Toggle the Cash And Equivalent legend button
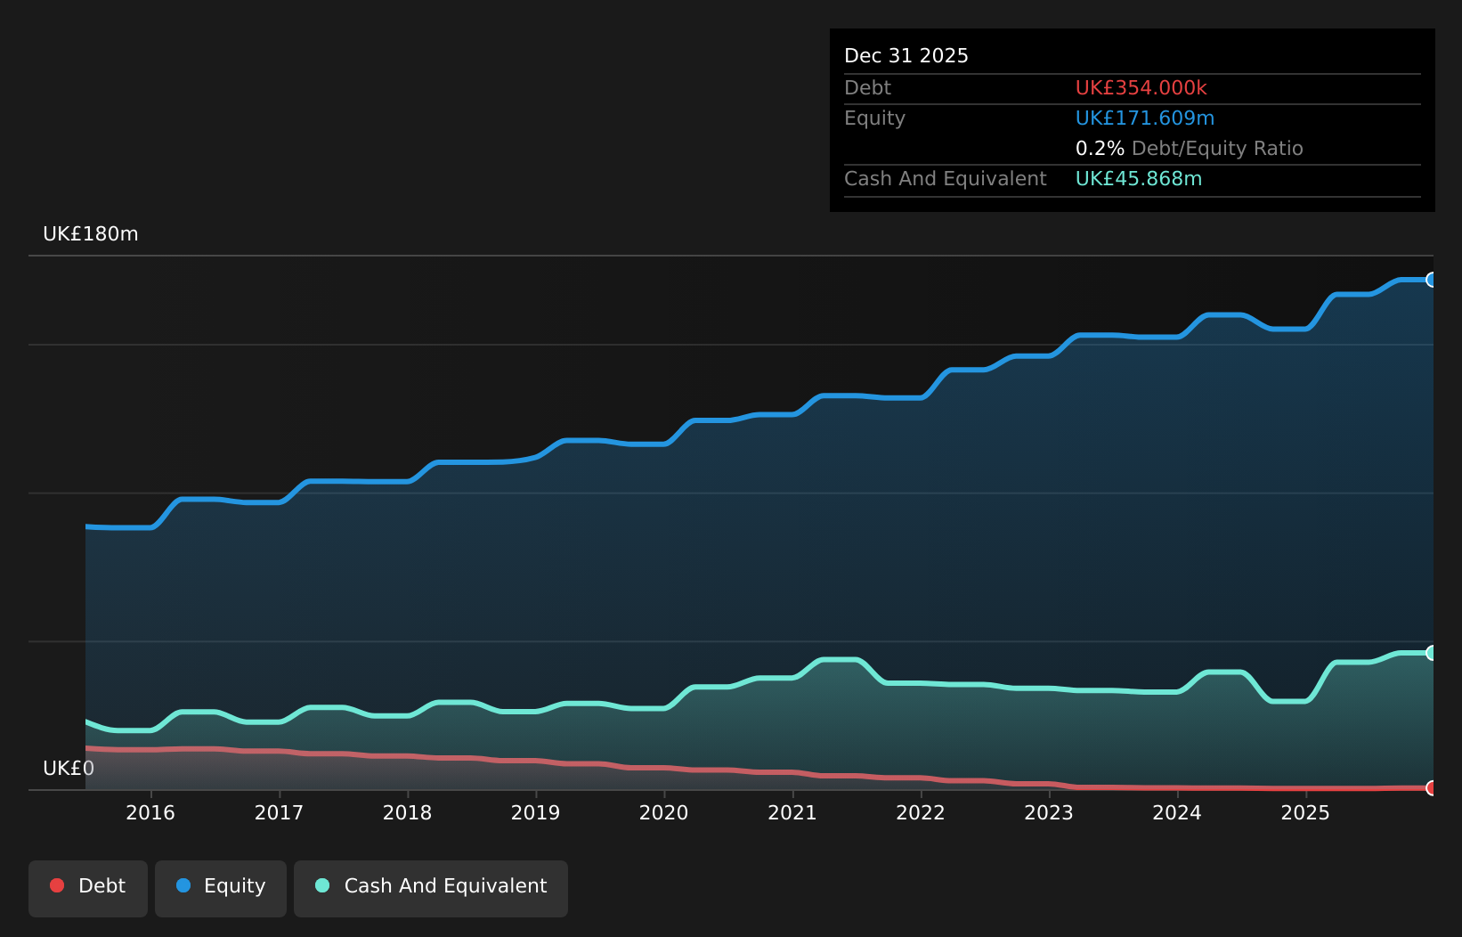This screenshot has width=1462, height=937. point(431,888)
